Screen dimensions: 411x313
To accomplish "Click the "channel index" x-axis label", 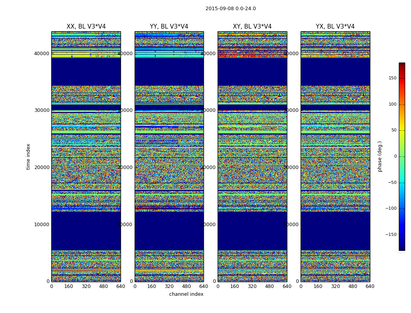I will [186, 294].
